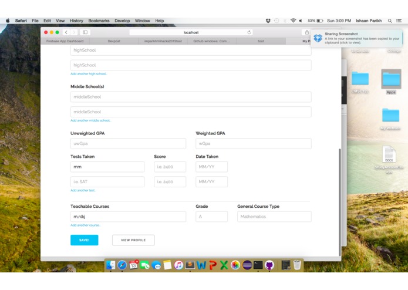
Task: Open FaceTime in the Dock
Action: (x=144, y=265)
